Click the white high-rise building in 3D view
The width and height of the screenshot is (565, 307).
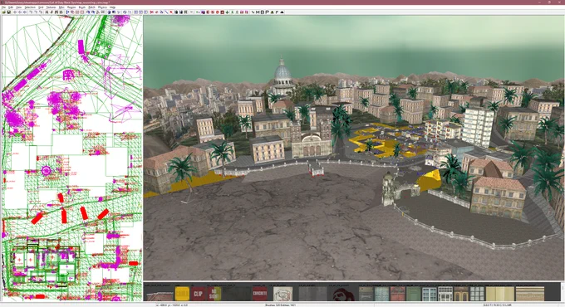(478, 127)
